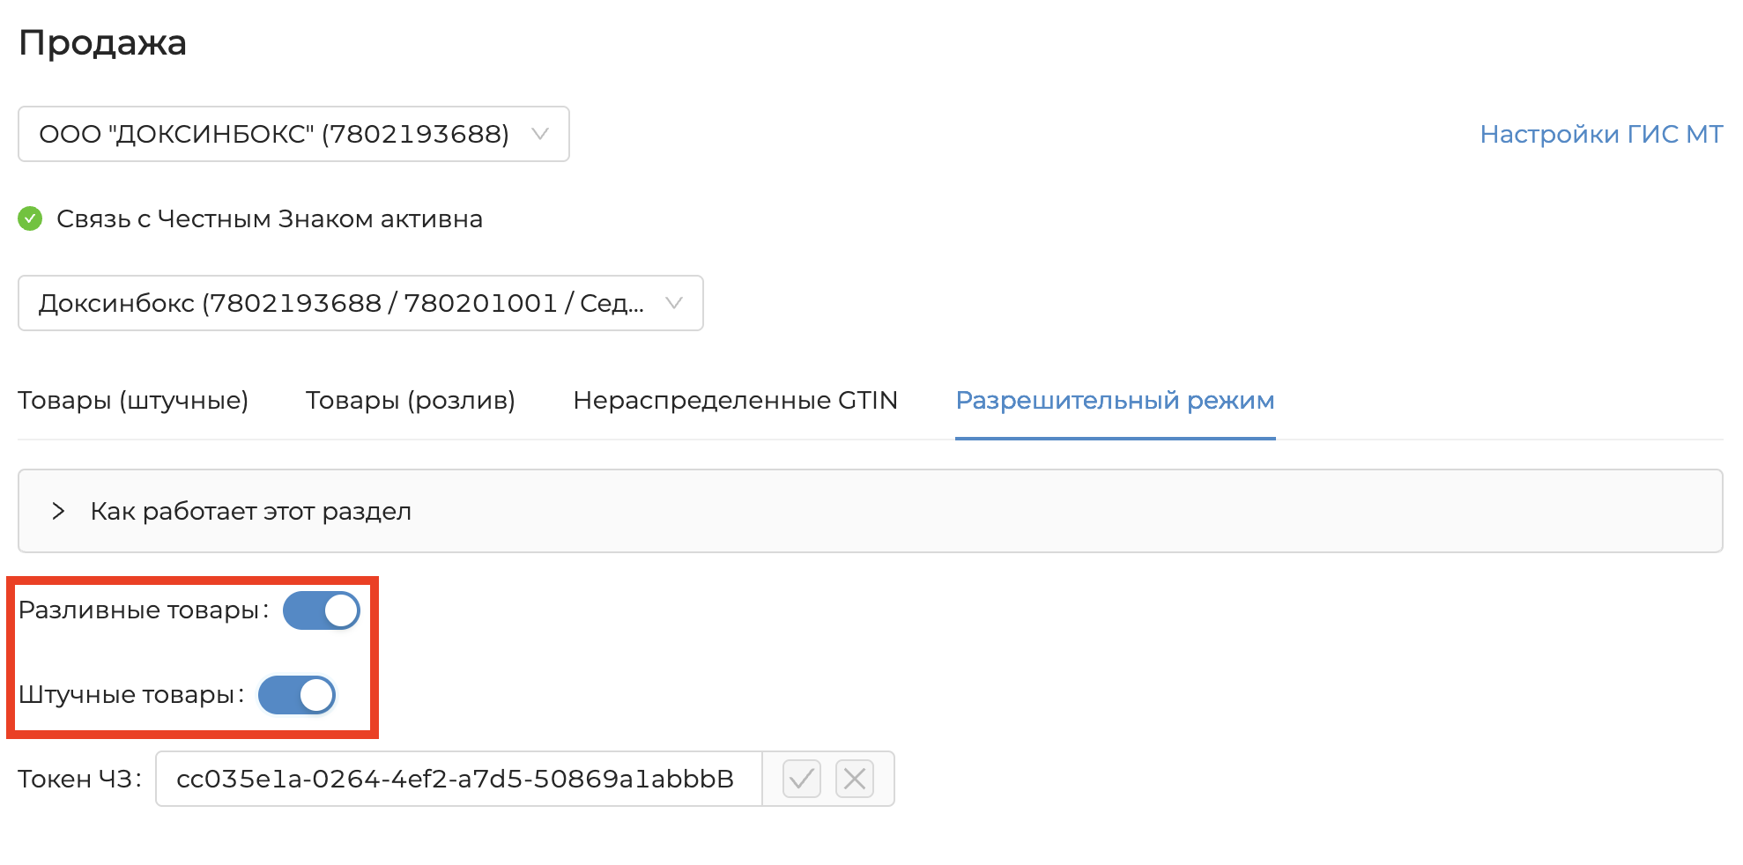The image size is (1743, 865).
Task: Toggle the Штучные товары switch
Action: tap(296, 695)
